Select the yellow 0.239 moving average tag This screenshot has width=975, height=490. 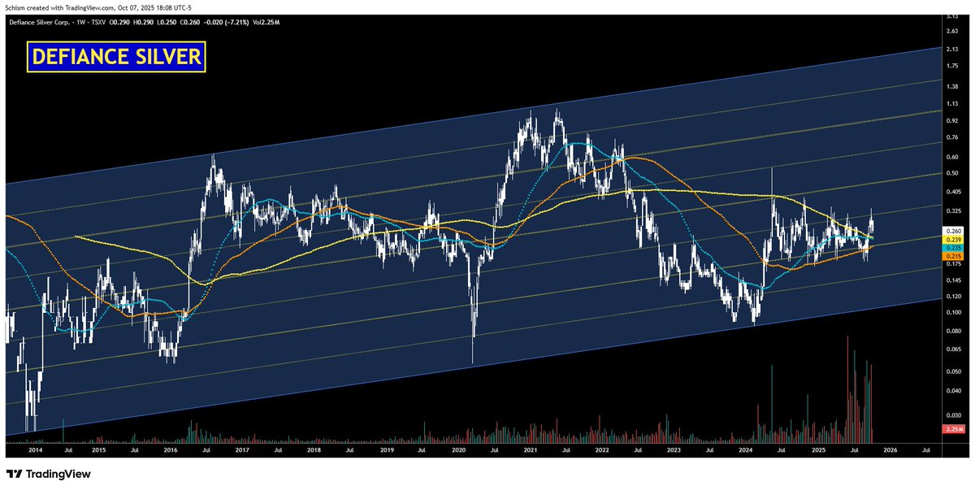coord(954,240)
